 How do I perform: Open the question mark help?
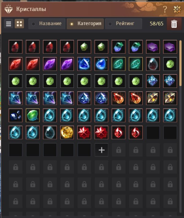pyautogui.click(x=165, y=10)
